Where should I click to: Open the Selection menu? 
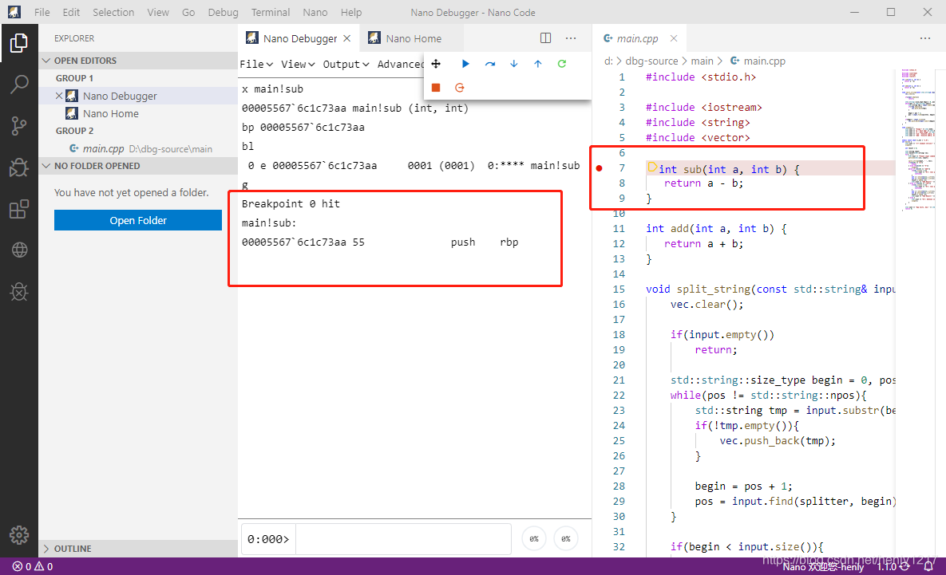113,12
